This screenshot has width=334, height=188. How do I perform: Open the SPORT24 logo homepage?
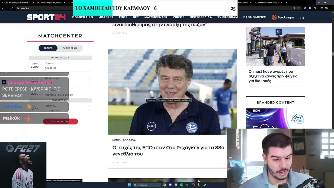click(46, 17)
